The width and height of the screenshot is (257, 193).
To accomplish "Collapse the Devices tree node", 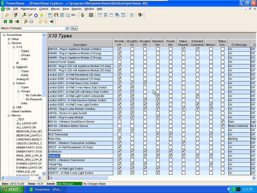I will click(9, 43).
